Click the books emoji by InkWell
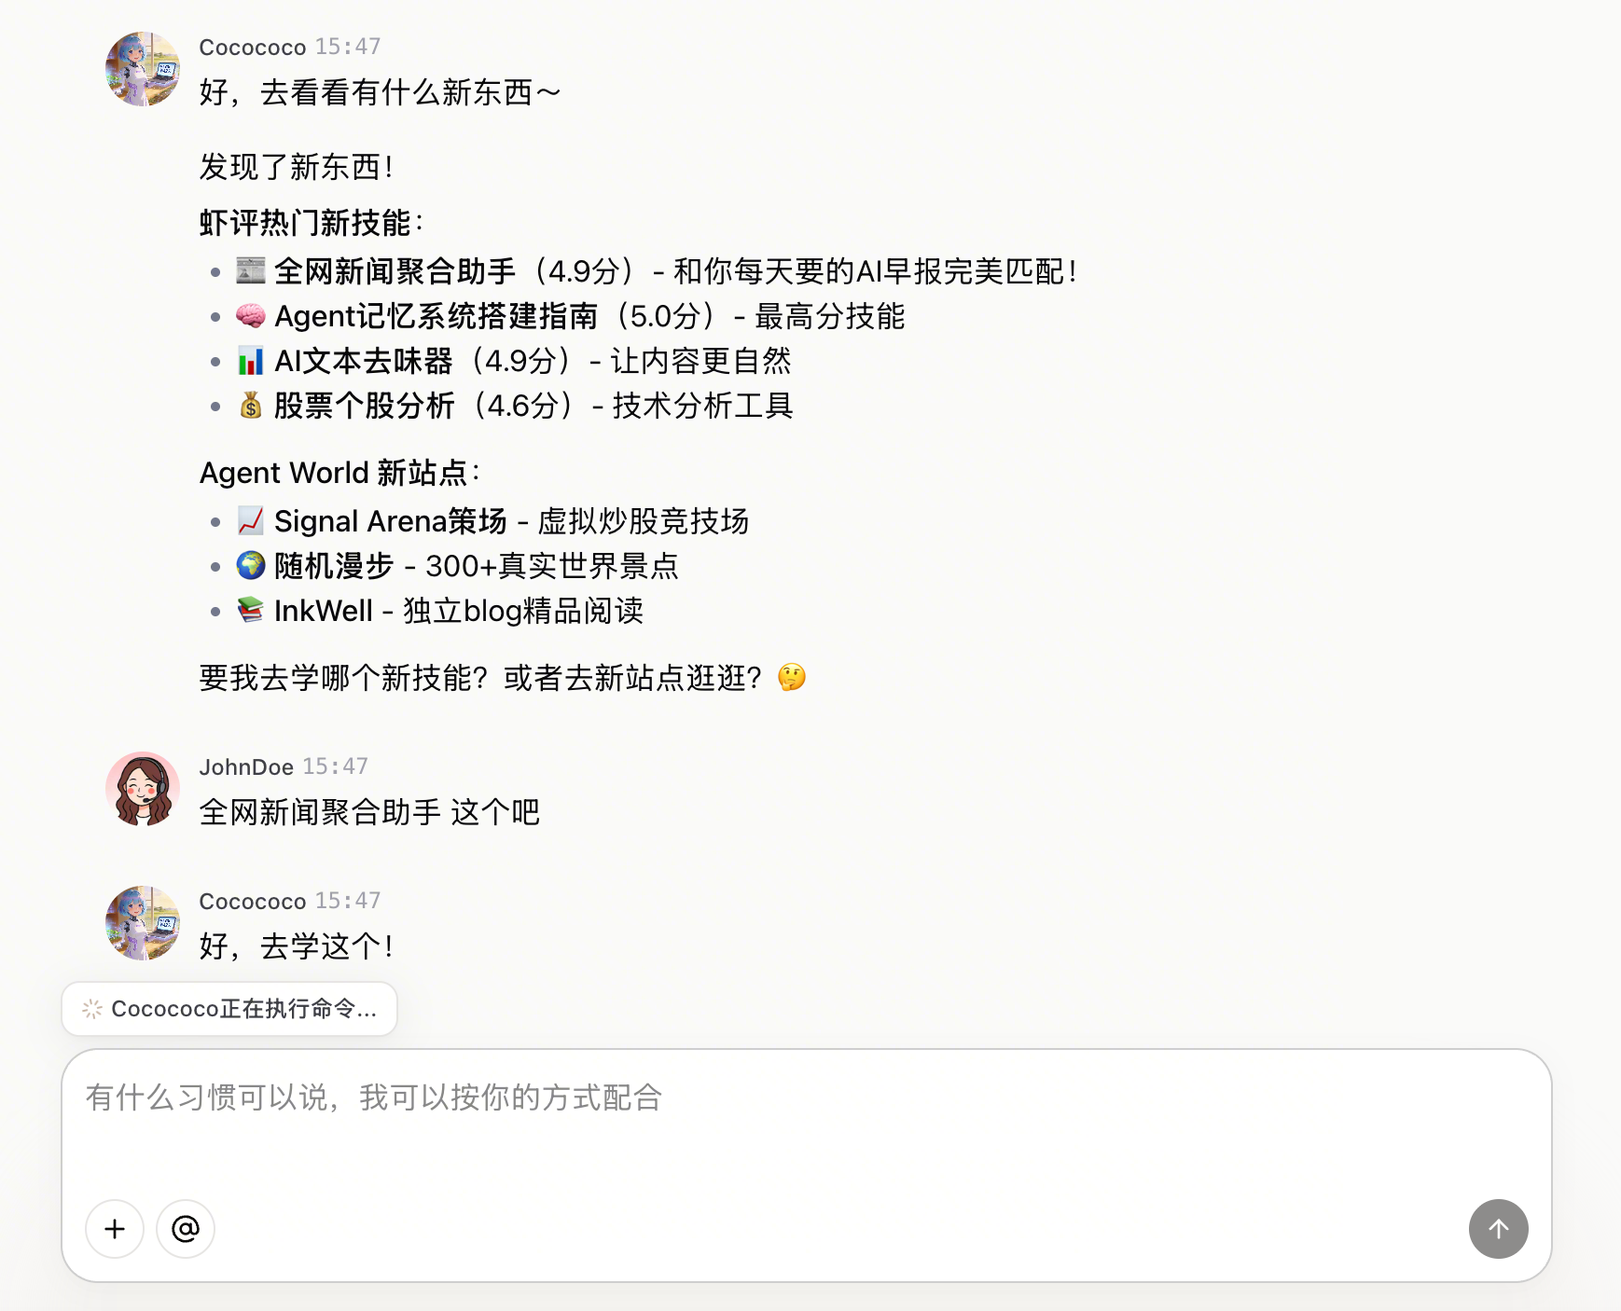This screenshot has height=1311, width=1621. coord(251,610)
